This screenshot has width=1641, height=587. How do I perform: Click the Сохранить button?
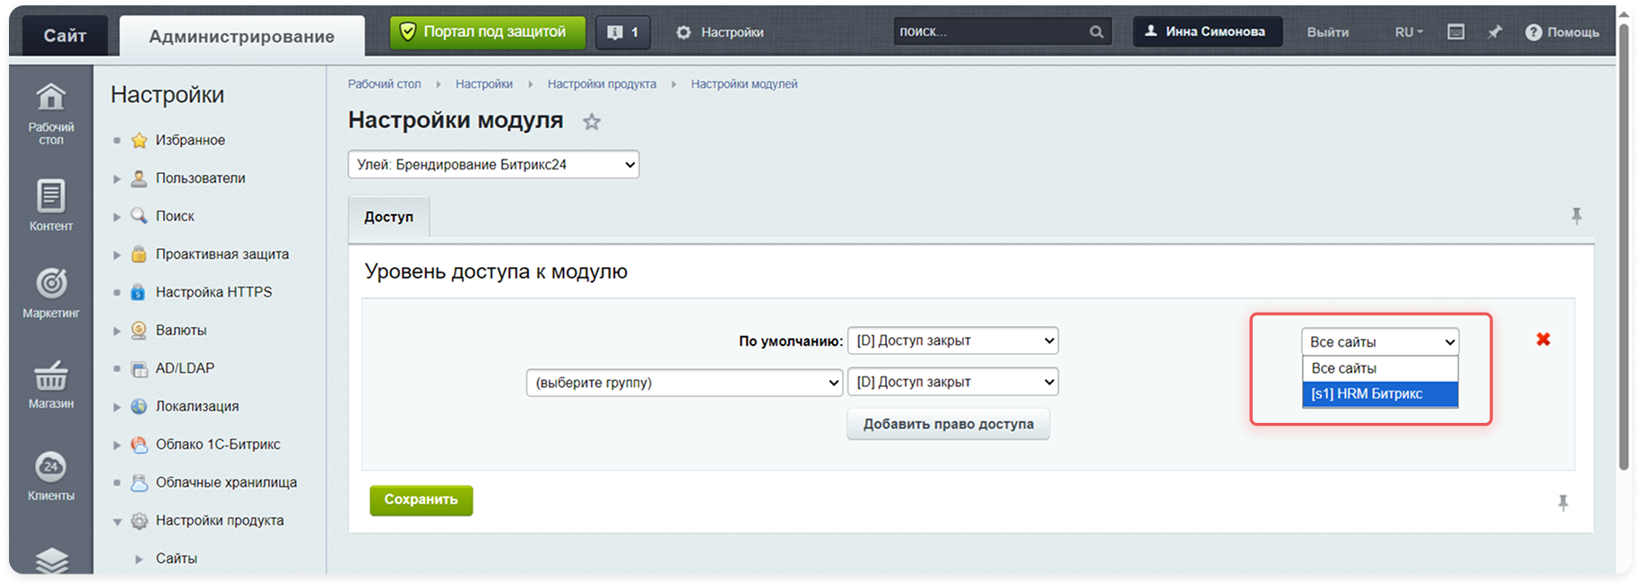point(421,500)
